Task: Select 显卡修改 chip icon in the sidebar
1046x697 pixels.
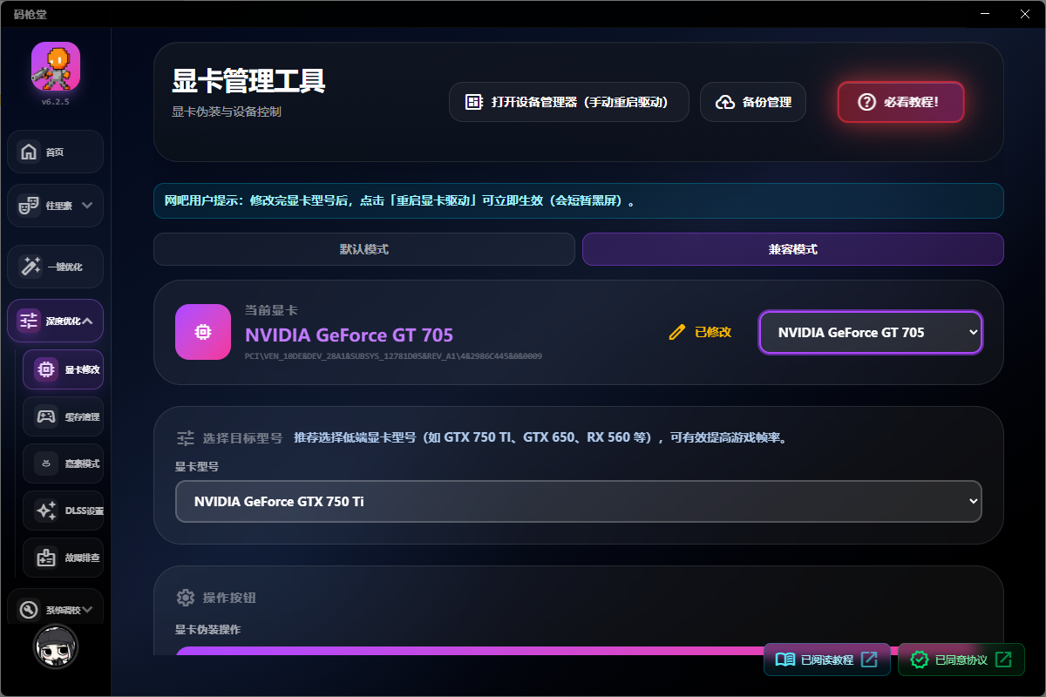Action: pyautogui.click(x=45, y=369)
